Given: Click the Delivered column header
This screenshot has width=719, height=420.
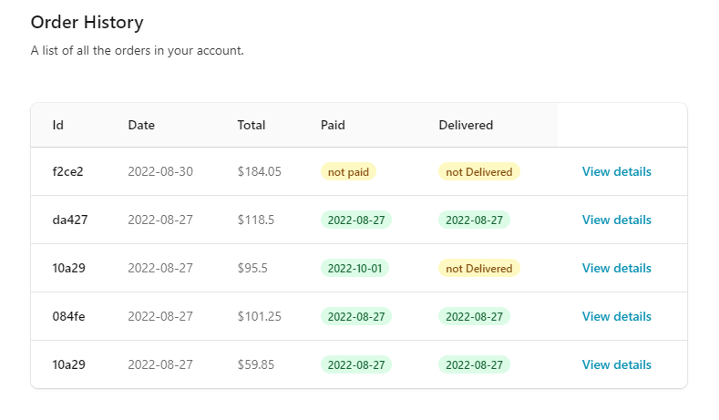Looking at the screenshot, I should coord(466,125).
